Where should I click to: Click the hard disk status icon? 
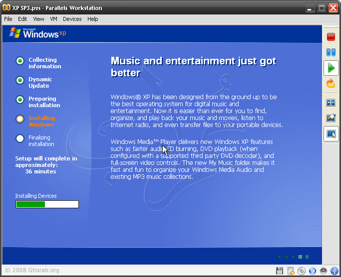pos(291,271)
